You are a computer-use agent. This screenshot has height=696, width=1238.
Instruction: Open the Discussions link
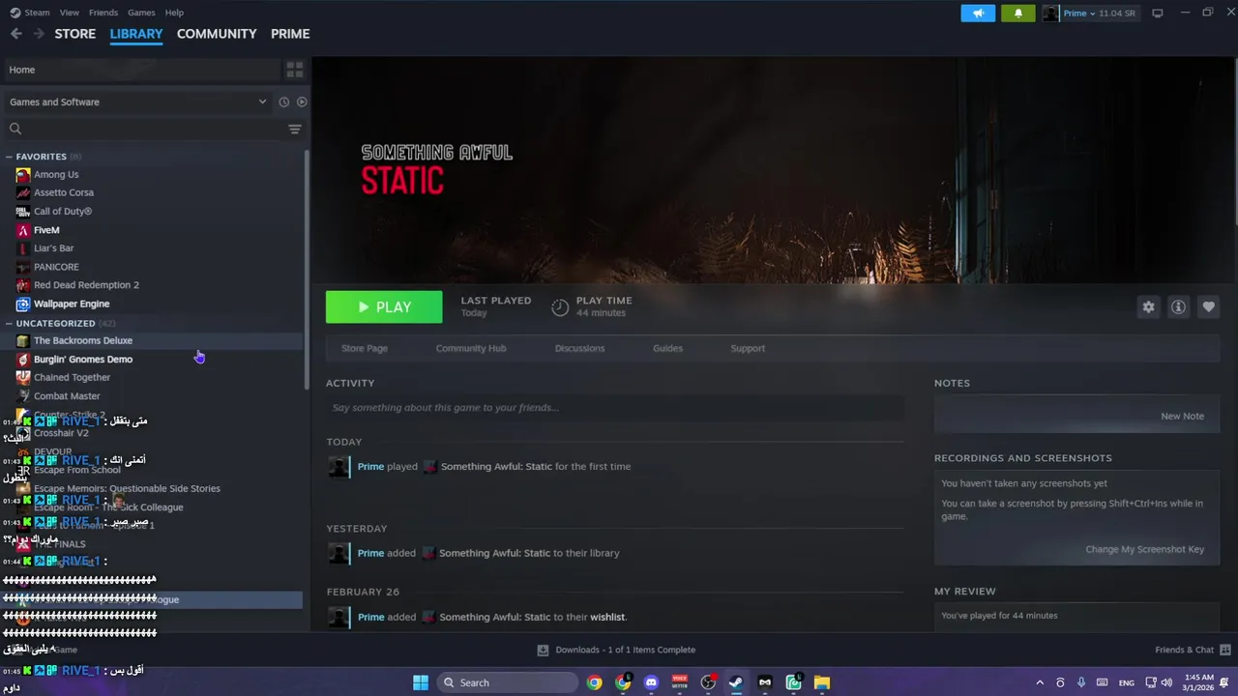[580, 348]
